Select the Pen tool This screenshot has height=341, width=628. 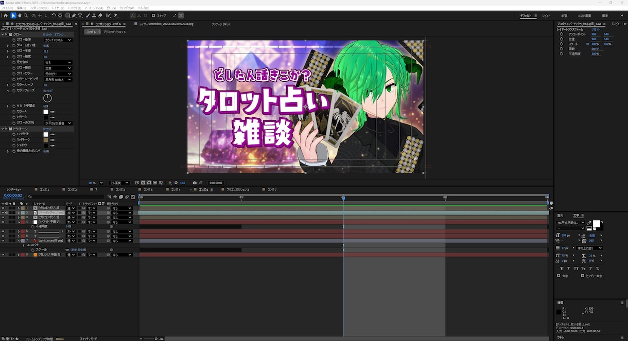[74, 15]
